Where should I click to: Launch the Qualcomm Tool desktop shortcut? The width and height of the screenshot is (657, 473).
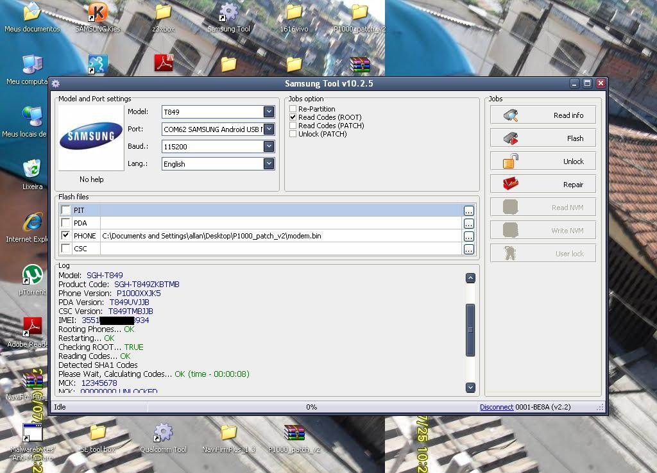coord(163,438)
